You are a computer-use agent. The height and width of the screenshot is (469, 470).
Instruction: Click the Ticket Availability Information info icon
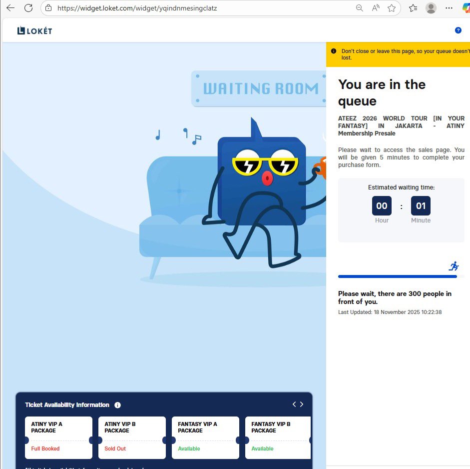click(117, 405)
